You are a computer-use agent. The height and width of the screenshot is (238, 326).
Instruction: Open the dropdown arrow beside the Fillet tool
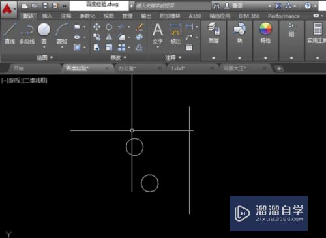[x=129, y=37]
